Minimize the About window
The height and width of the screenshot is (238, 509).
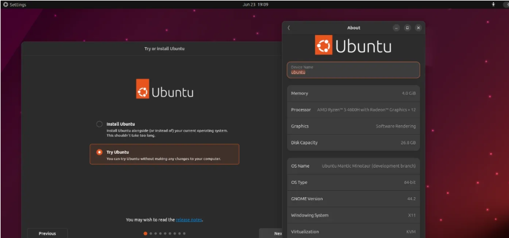click(396, 28)
